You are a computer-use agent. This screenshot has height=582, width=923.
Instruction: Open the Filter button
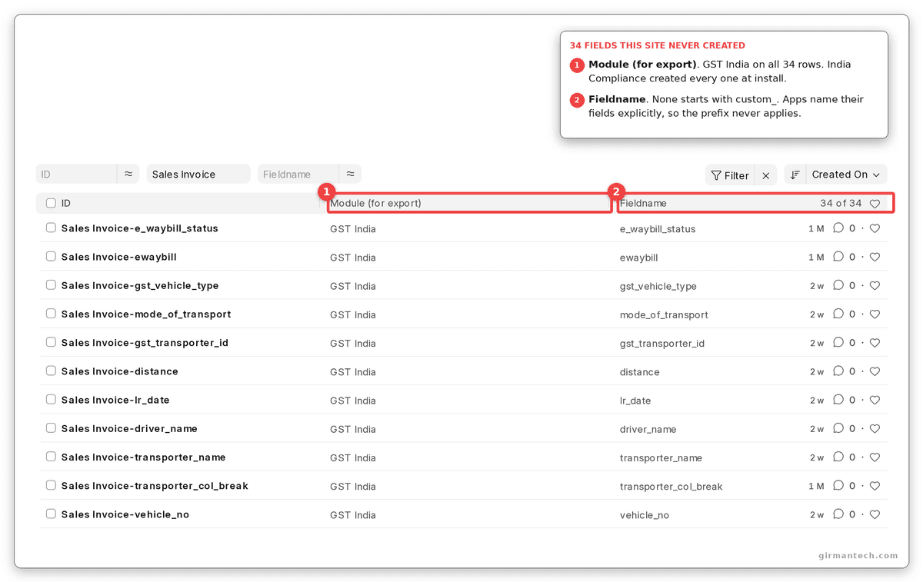click(x=730, y=175)
